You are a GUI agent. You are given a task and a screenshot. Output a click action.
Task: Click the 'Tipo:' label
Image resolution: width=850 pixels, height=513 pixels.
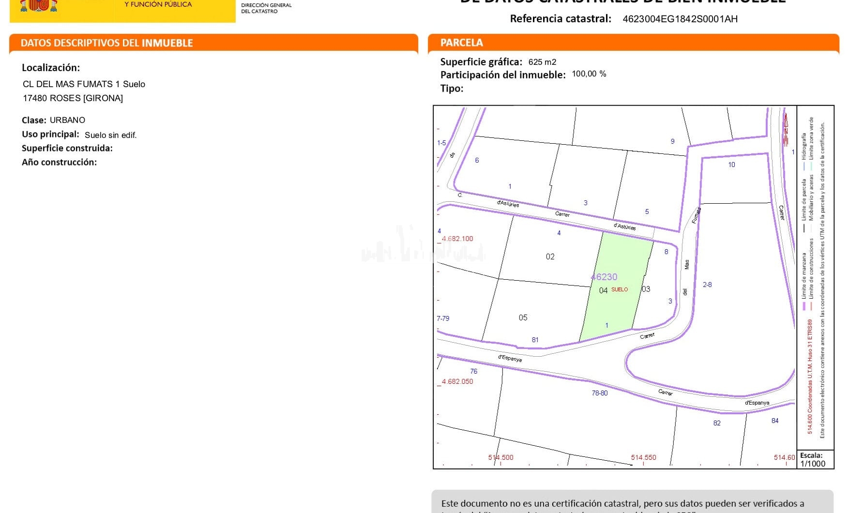point(452,89)
